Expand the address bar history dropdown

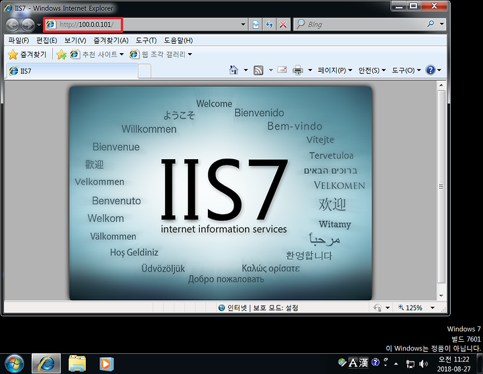click(x=243, y=24)
